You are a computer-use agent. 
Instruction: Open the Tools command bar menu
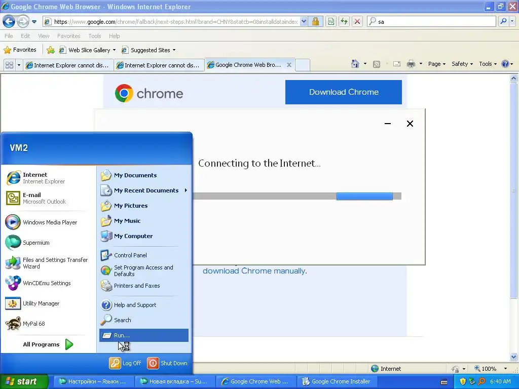coord(488,64)
